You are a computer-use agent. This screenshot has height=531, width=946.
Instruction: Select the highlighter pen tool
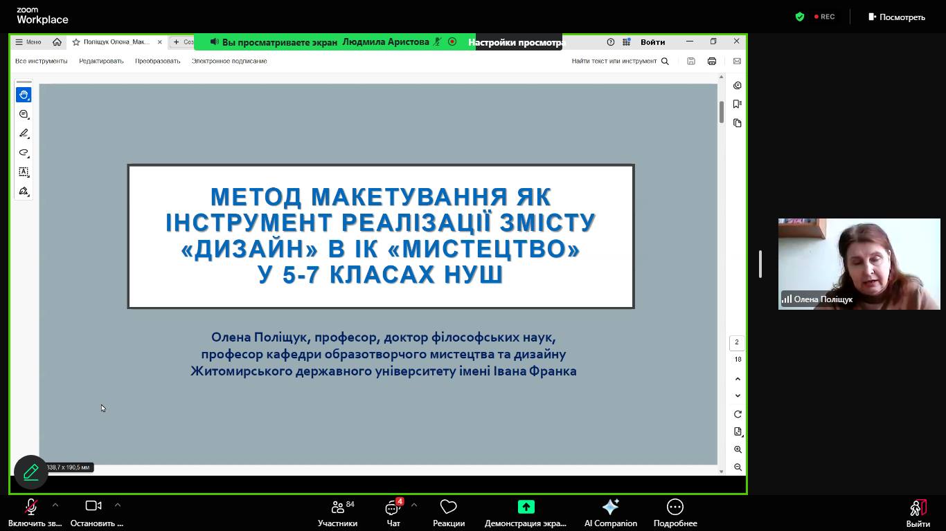(x=24, y=133)
